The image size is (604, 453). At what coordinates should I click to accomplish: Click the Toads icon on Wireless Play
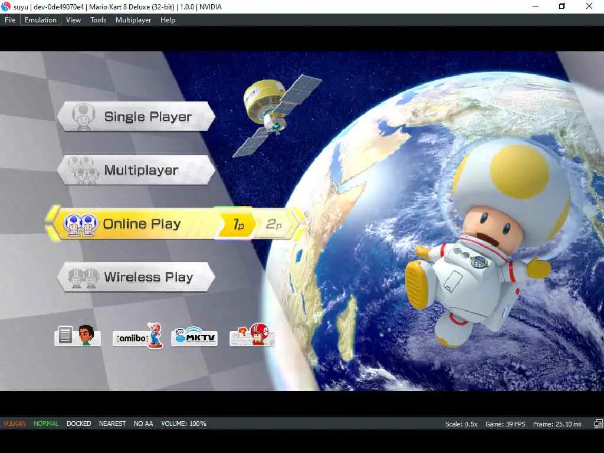pyautogui.click(x=83, y=278)
